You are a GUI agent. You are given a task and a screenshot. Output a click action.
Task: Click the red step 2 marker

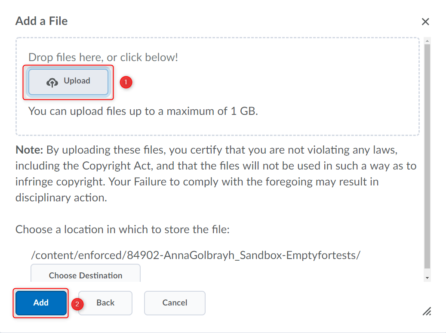click(77, 304)
